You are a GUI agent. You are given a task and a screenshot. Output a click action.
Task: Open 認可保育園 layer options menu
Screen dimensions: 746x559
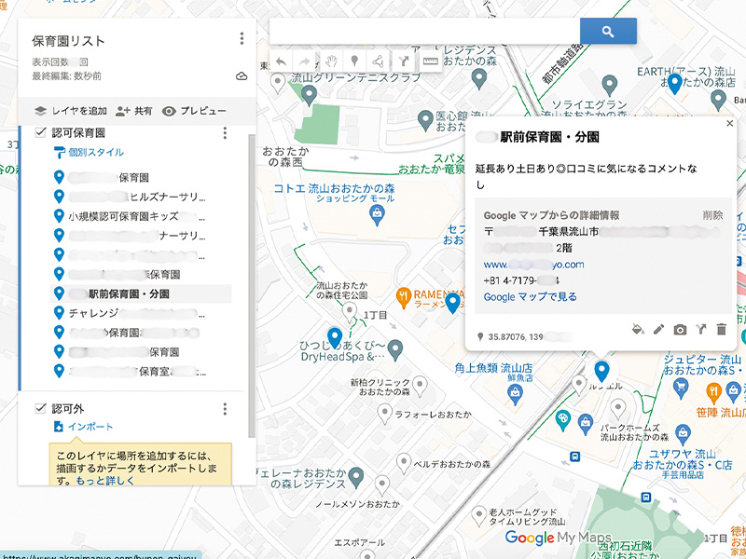pos(225,133)
